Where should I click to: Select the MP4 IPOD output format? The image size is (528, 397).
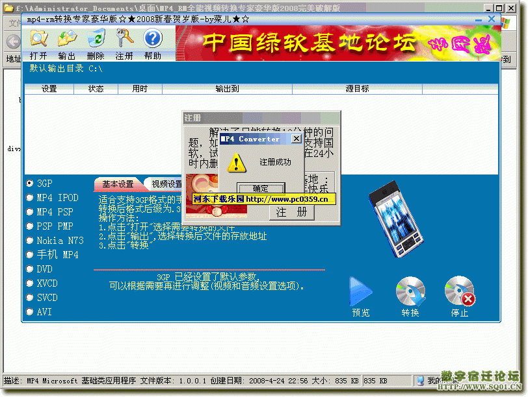point(53,198)
